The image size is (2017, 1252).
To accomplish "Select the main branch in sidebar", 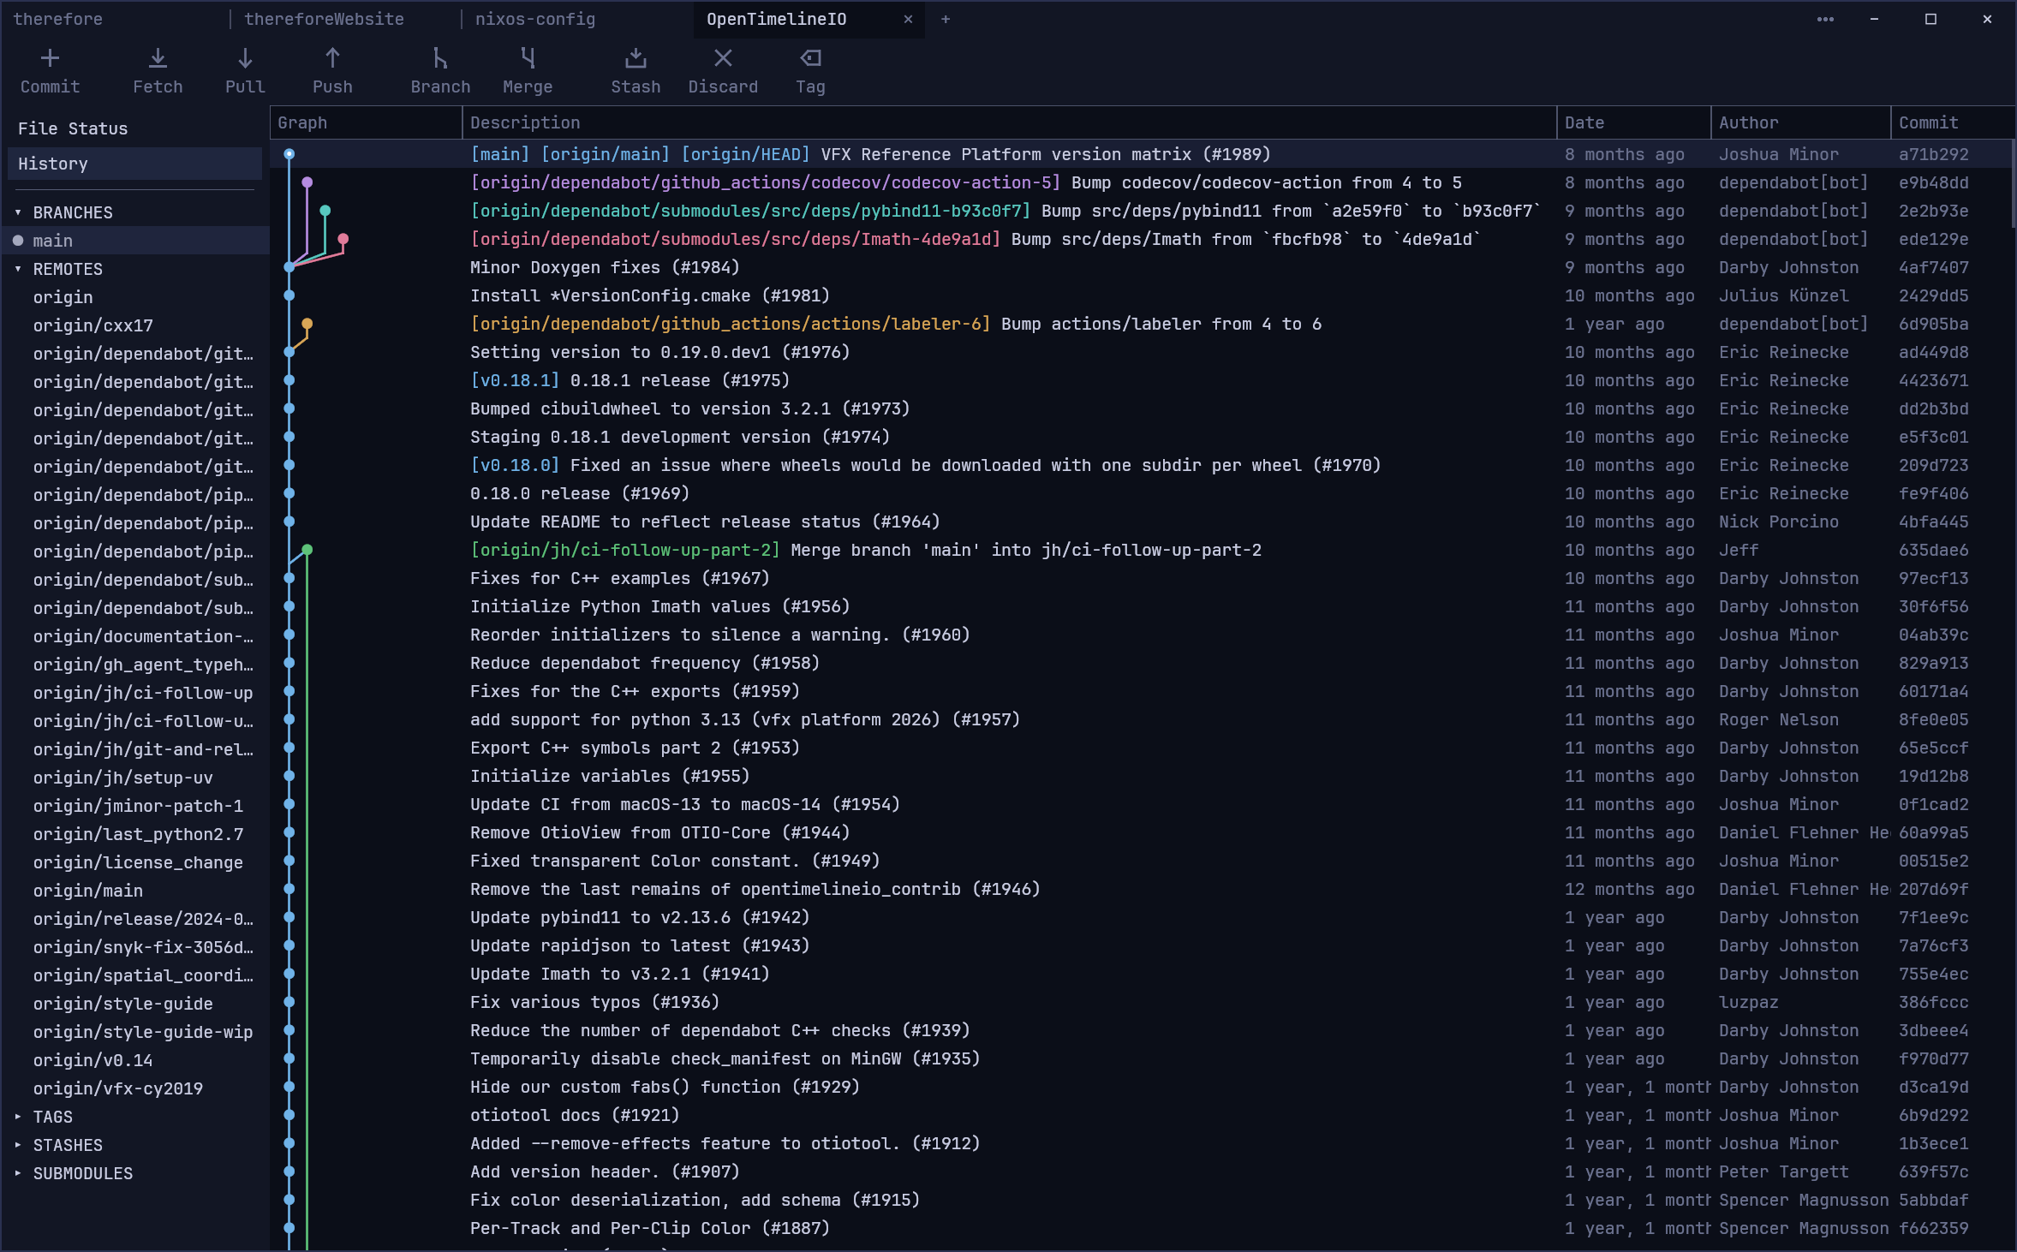I will [134, 241].
